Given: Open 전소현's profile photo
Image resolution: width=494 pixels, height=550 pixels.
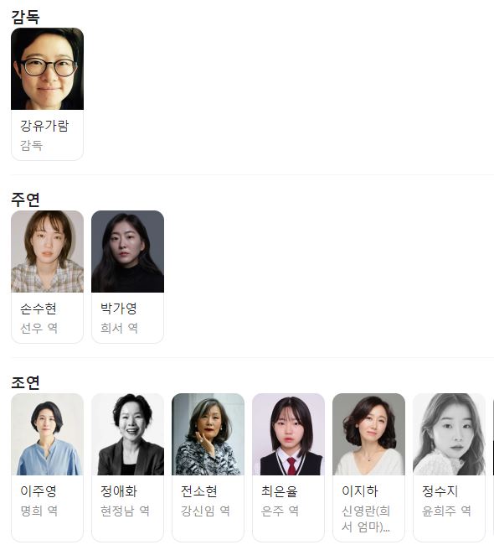Looking at the screenshot, I should click(208, 434).
